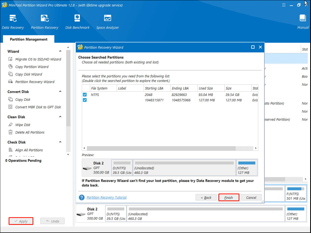Image resolution: width=311 pixels, height=233 pixels.
Task: Collapse the Clean Disk section
Action: (x=60, y=117)
